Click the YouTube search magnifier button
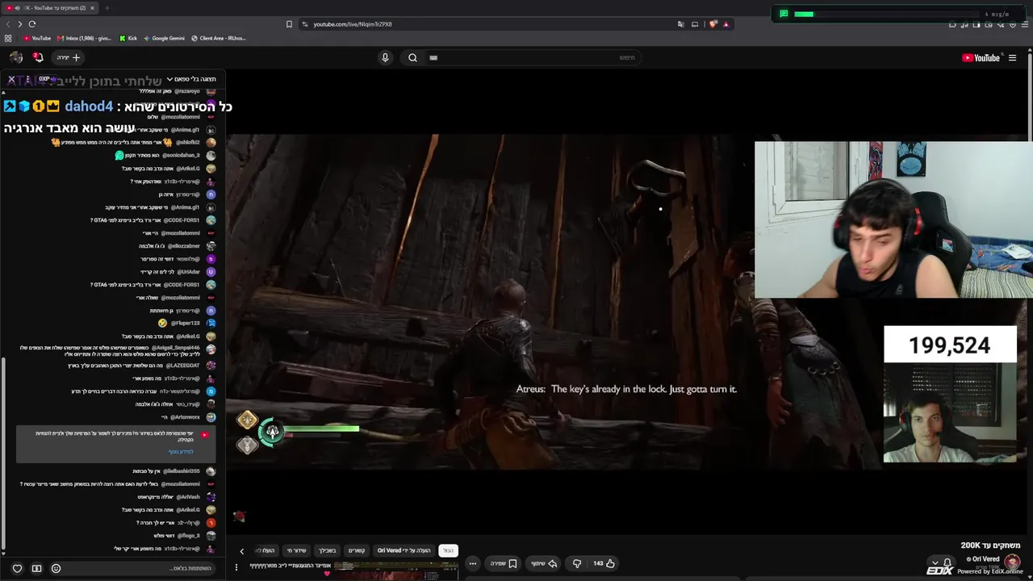The height and width of the screenshot is (581, 1033). pos(412,57)
